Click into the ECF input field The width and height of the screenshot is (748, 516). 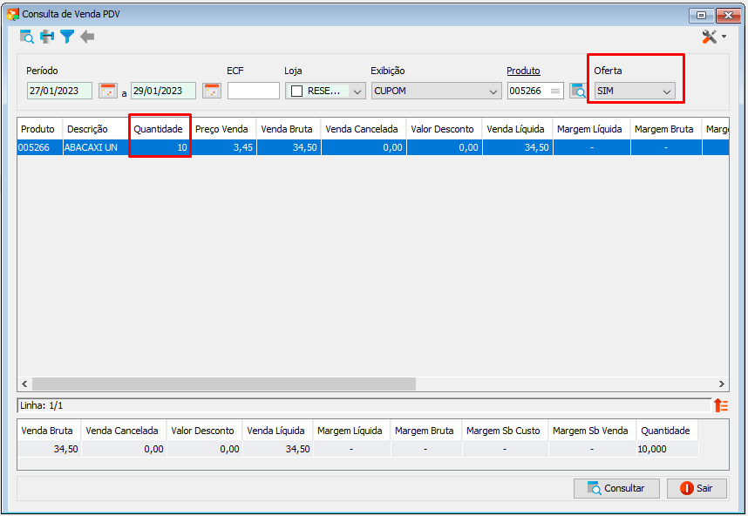pos(253,91)
